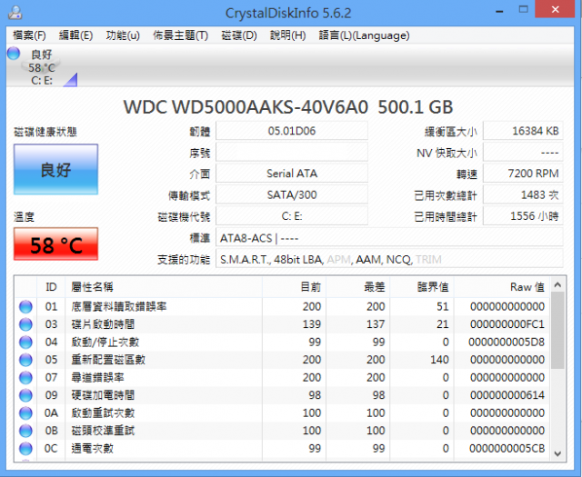The height and width of the screenshot is (477, 582).
Task: Select the 通電次數 attribute row
Action: pyautogui.click(x=283, y=449)
